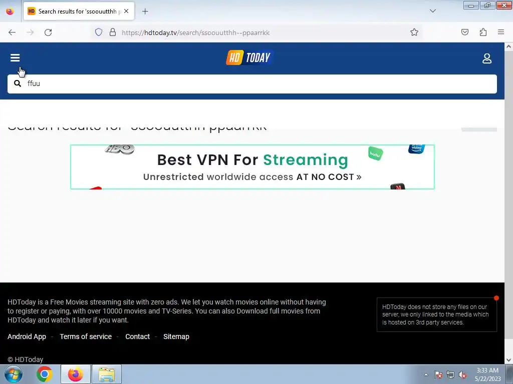Open the Firefox extensions button

tap(483, 32)
